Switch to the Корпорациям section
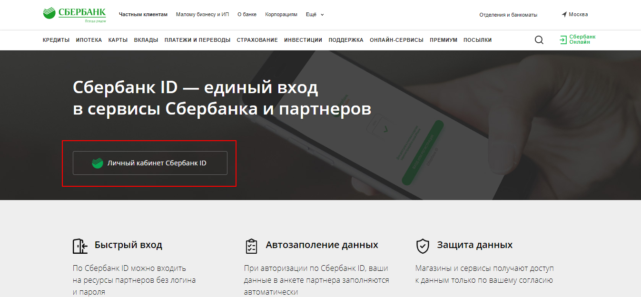 point(281,14)
